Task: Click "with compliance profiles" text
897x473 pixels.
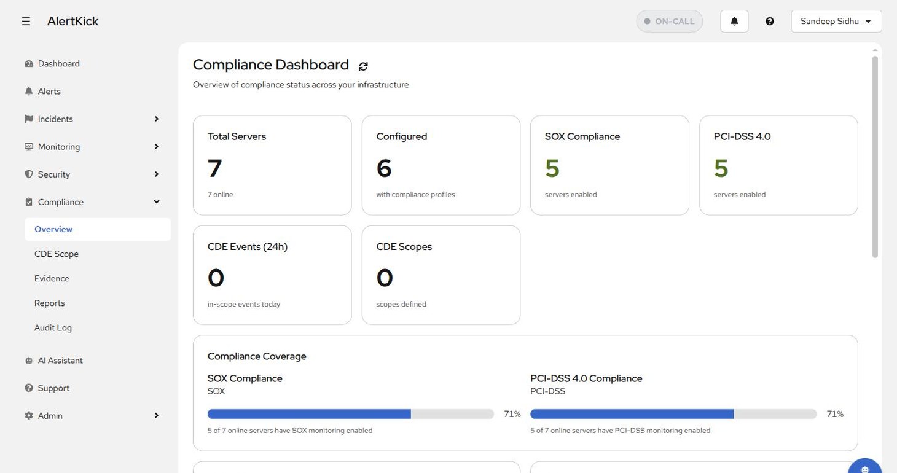Action: click(415, 195)
